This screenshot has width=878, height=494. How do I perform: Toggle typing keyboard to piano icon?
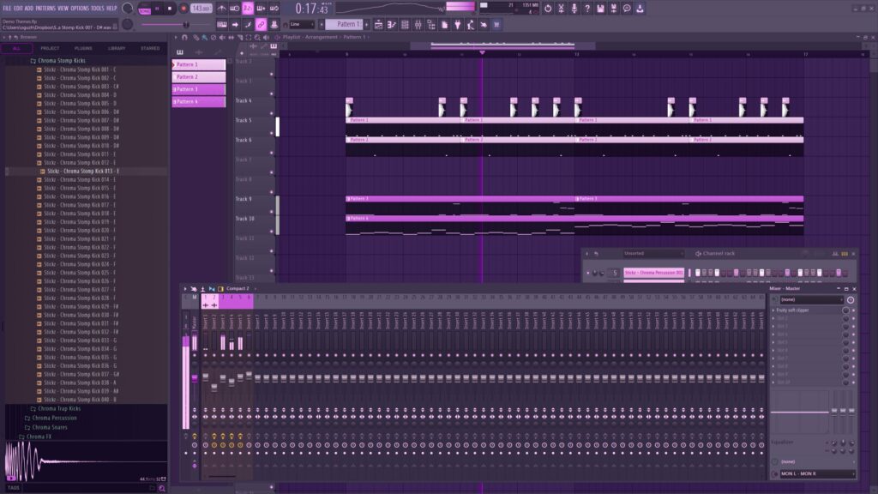pyautogui.click(x=222, y=25)
